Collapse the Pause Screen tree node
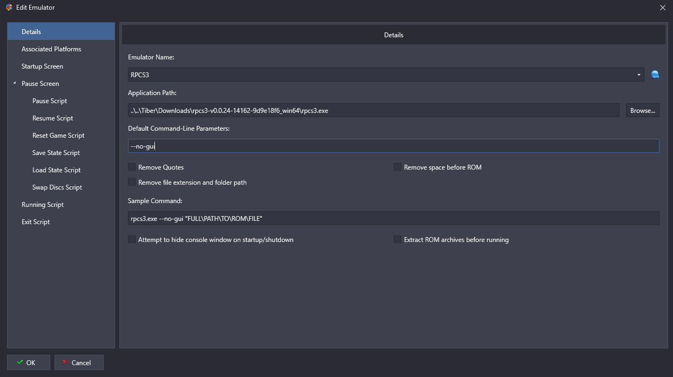This screenshot has width=673, height=377. coord(15,83)
